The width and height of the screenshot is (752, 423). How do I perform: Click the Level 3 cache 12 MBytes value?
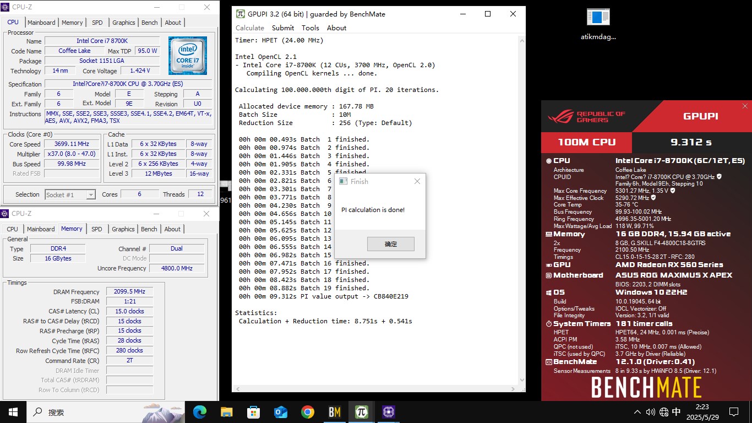(x=158, y=173)
